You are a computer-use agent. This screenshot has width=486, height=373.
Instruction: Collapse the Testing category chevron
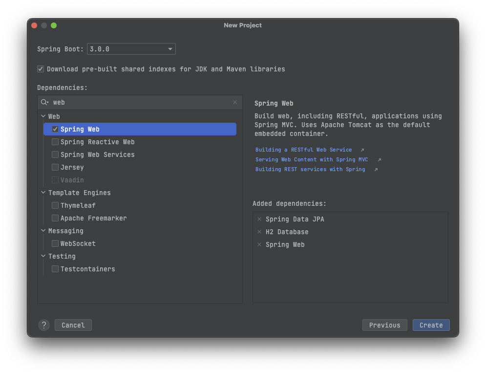pos(43,256)
